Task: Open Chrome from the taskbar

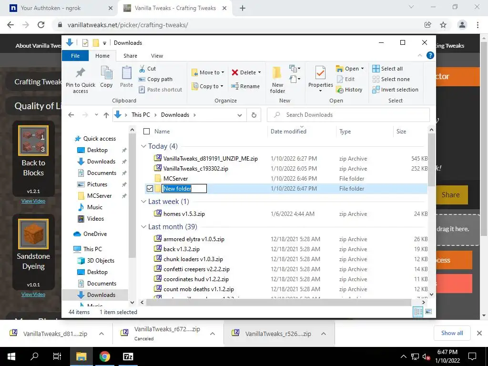Action: coord(104,356)
